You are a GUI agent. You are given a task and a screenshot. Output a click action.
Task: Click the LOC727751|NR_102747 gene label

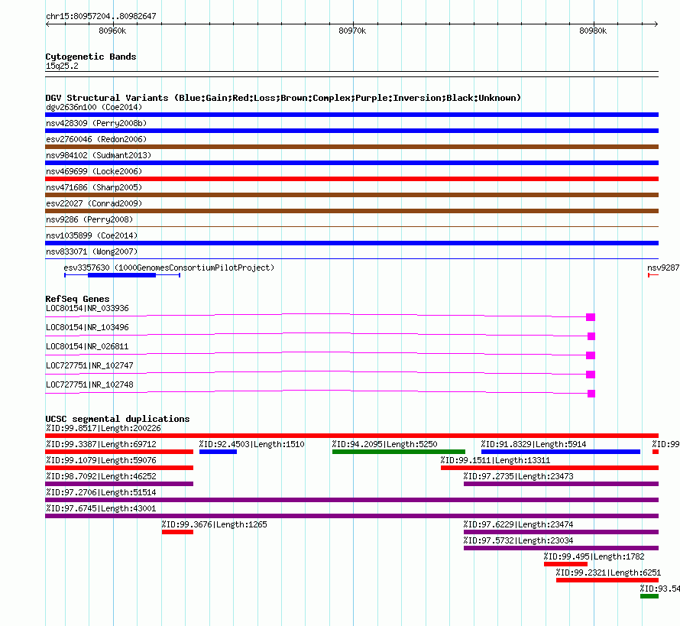(x=89, y=365)
